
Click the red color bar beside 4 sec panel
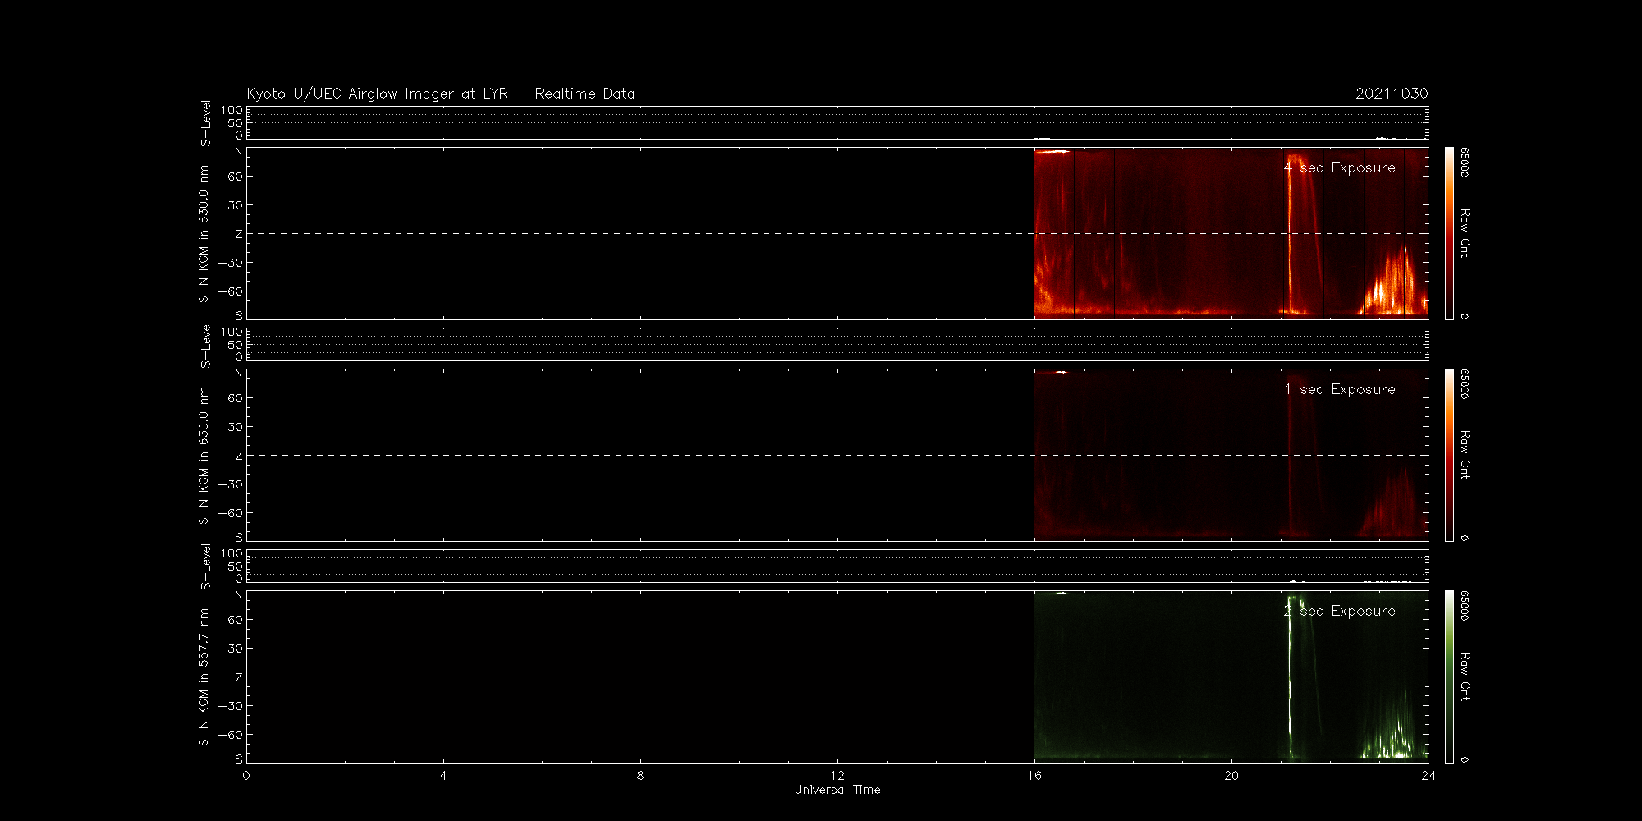pyautogui.click(x=1449, y=234)
